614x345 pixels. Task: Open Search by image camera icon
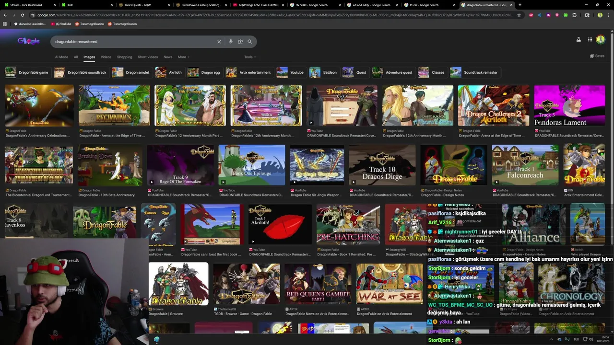click(240, 42)
